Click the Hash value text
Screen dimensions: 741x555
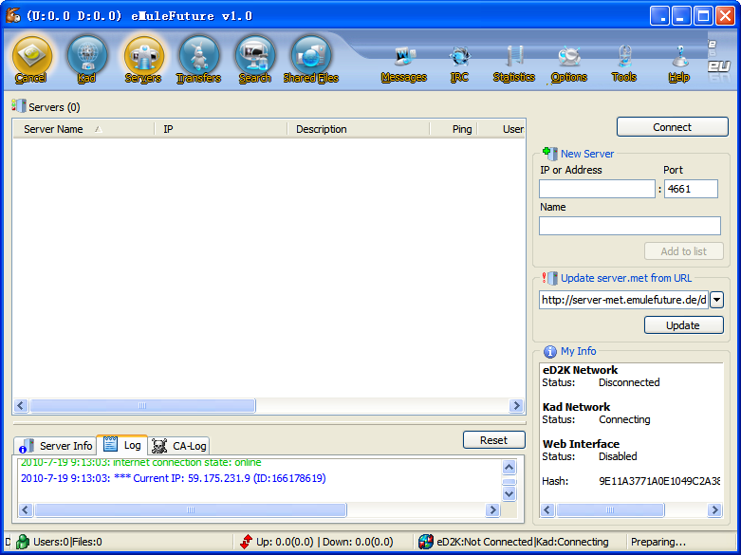[659, 481]
